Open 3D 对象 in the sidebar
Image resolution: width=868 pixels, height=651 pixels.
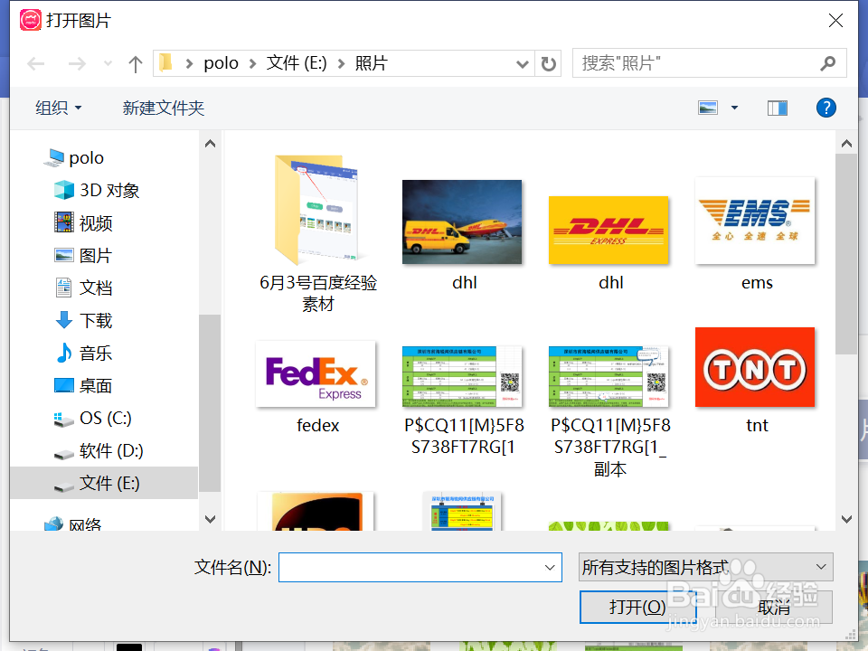(98, 191)
